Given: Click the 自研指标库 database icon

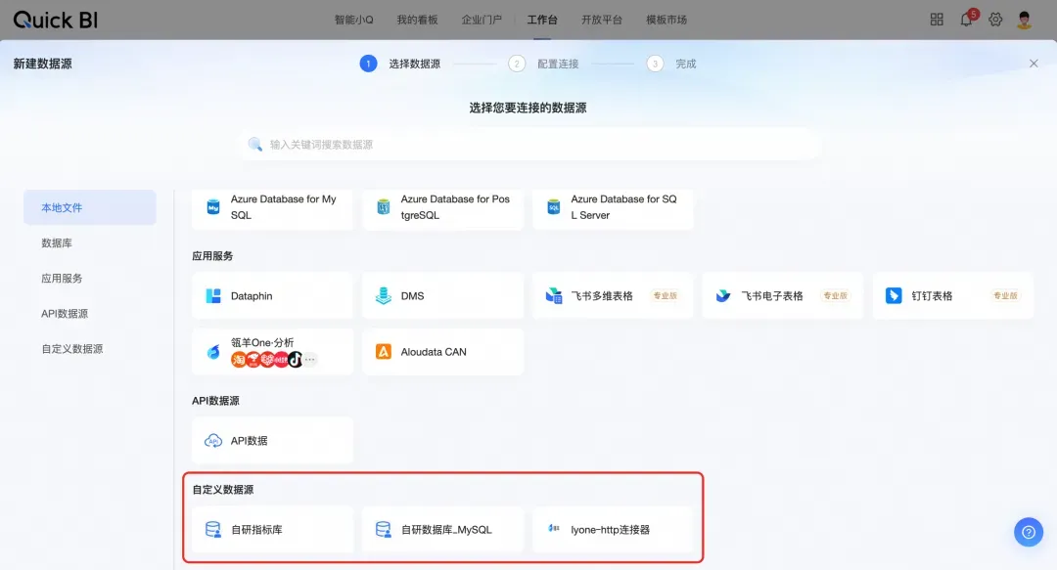Looking at the screenshot, I should [213, 530].
